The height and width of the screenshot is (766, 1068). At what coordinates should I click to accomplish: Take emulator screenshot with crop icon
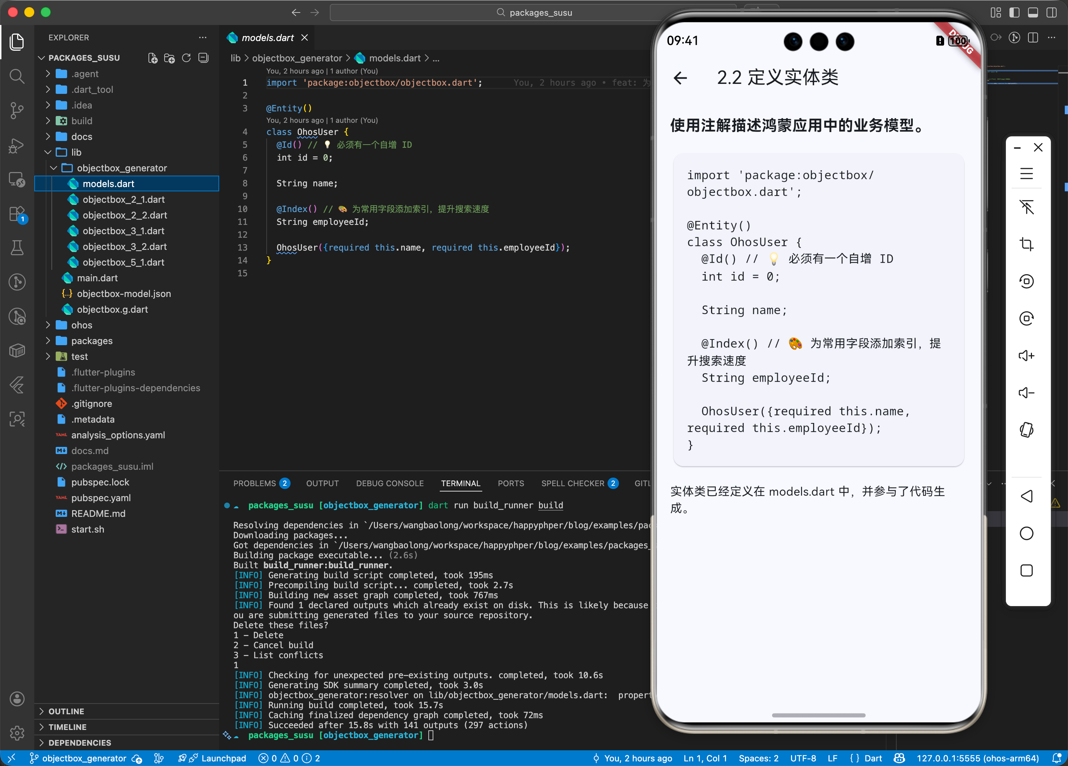(1026, 245)
